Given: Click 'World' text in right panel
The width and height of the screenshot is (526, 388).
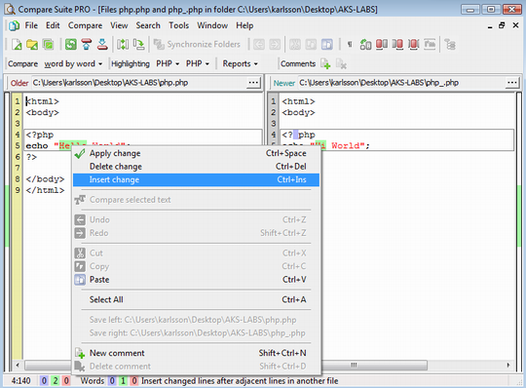Looking at the screenshot, I should click(346, 145).
